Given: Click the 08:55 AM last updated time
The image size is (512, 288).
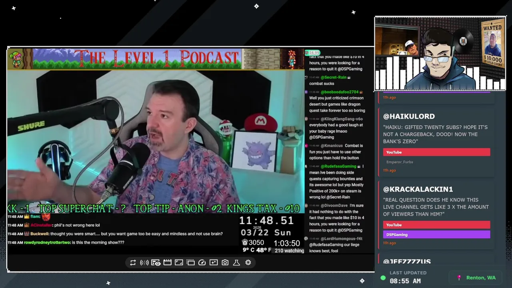Looking at the screenshot, I should point(405,281).
